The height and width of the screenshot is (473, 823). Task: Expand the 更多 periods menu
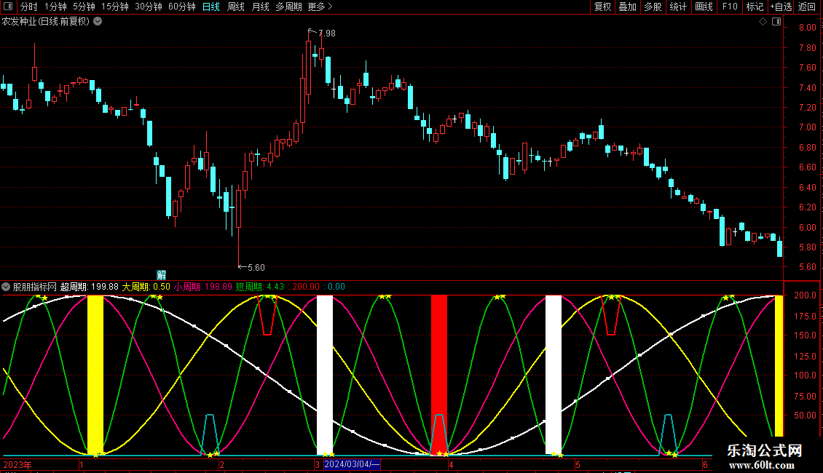click(320, 7)
